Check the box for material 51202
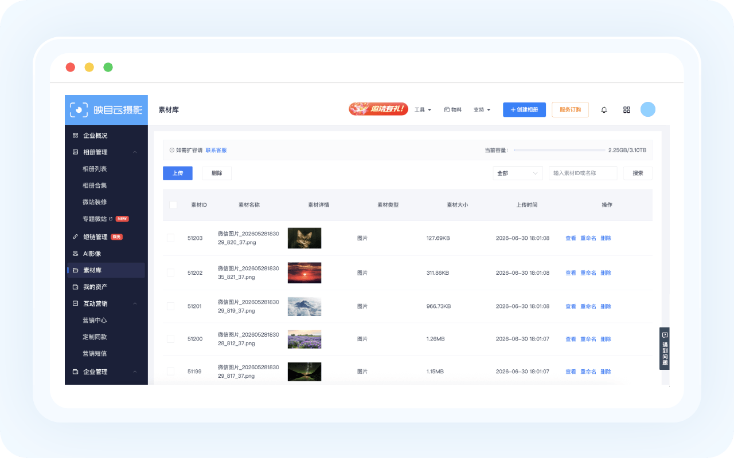 (x=170, y=273)
